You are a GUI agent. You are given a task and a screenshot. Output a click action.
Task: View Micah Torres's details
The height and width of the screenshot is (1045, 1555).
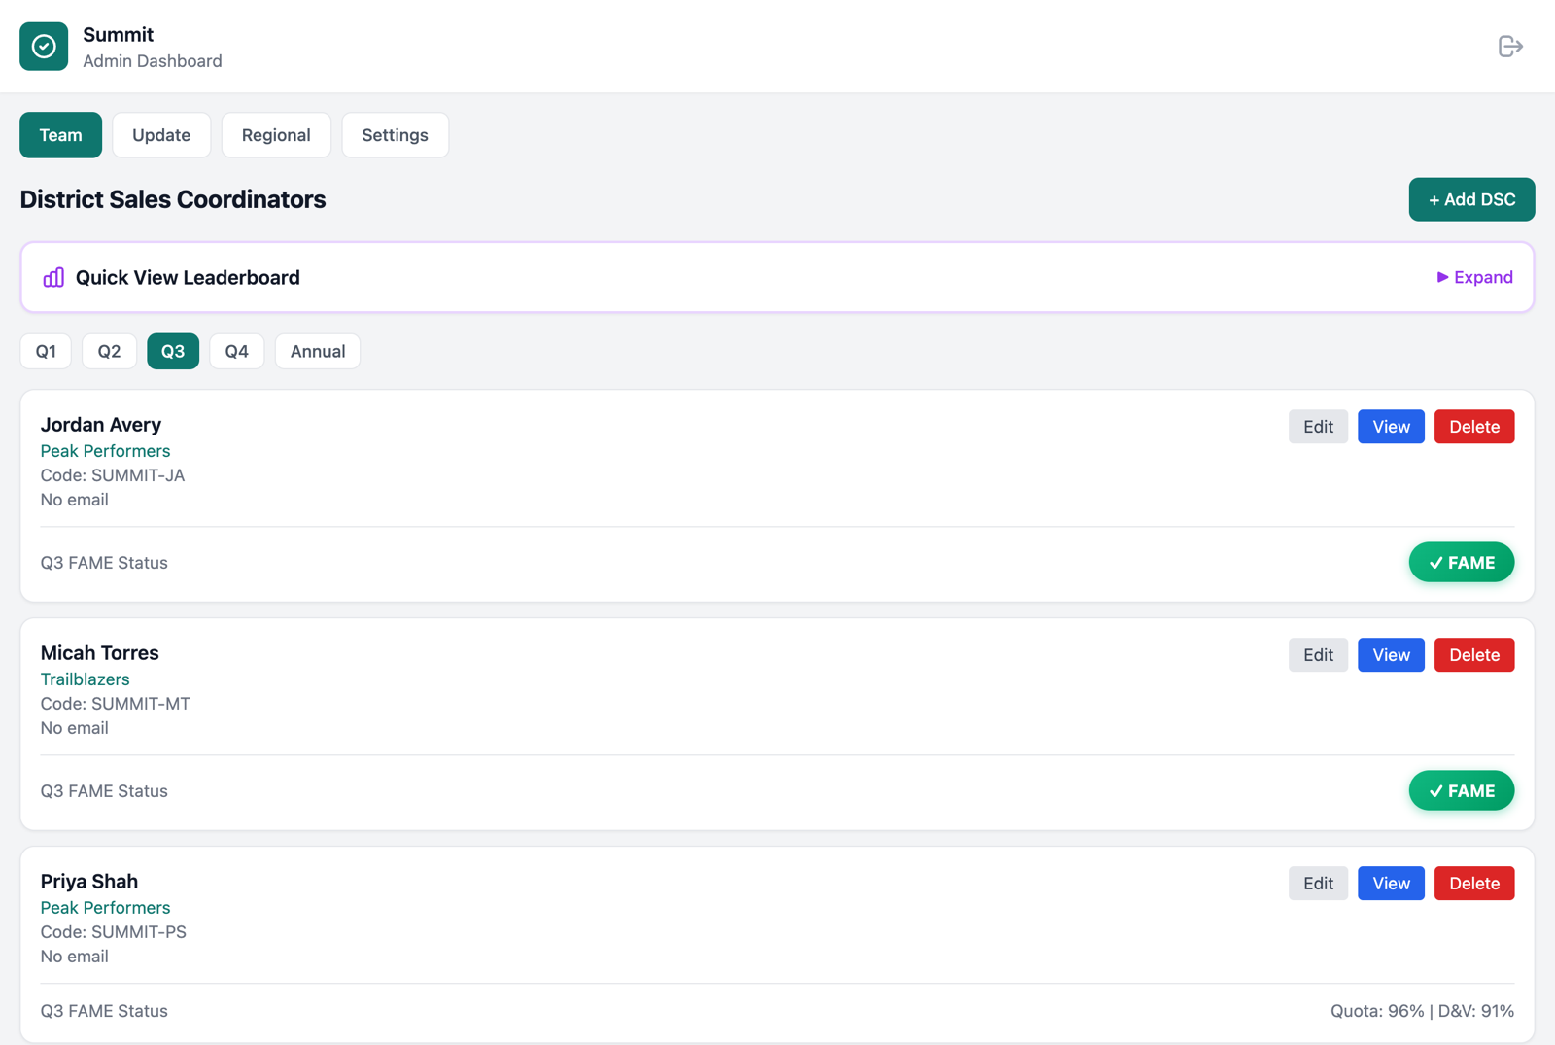[x=1391, y=655]
